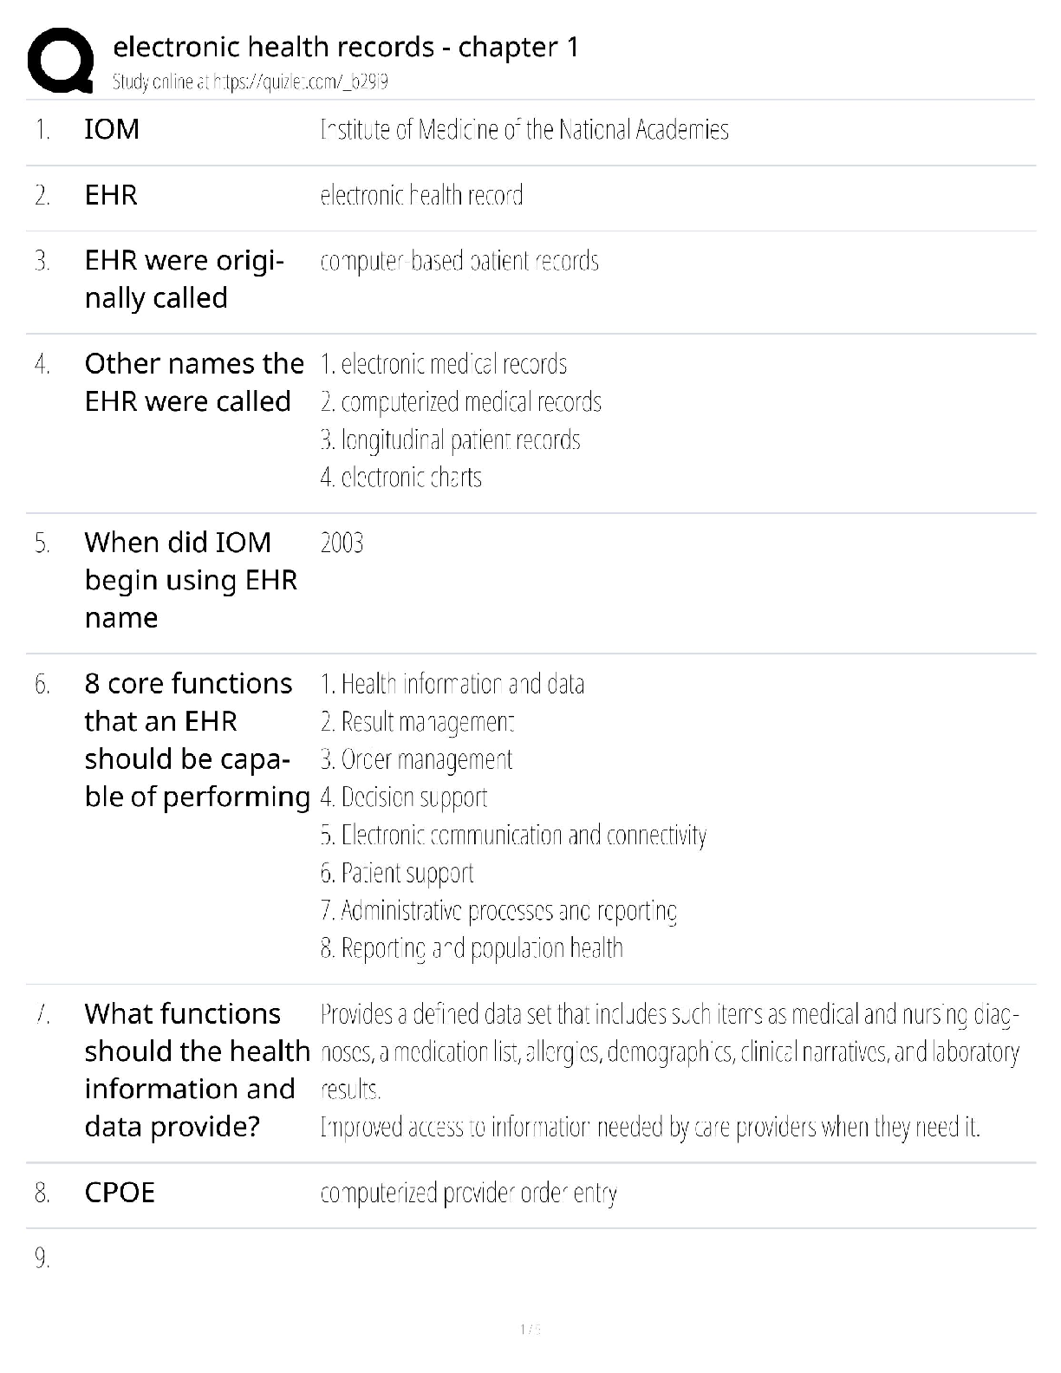Select 'computerized provider order entry' definition
1061x1373 pixels.
[468, 1194]
